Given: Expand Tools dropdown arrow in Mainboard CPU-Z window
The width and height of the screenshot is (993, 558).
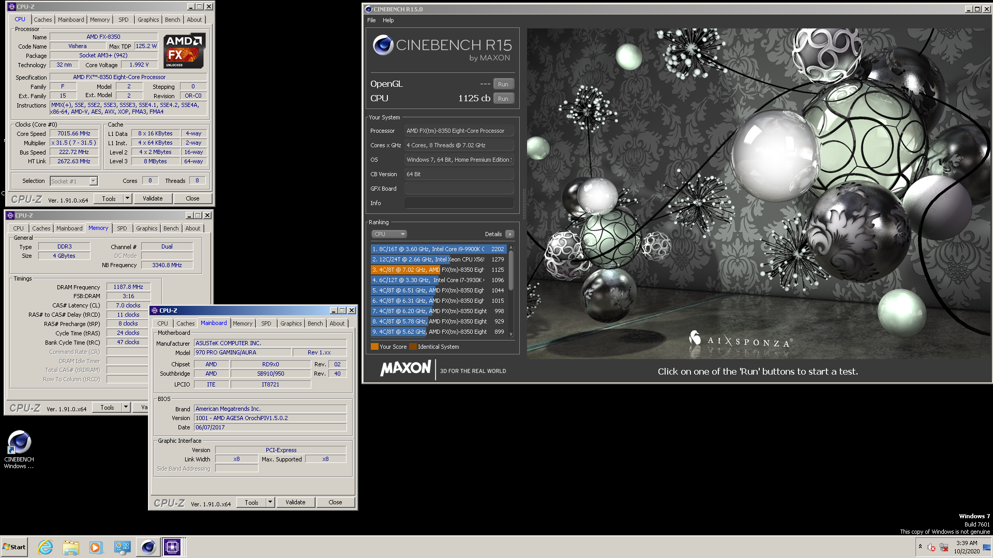Looking at the screenshot, I should (x=270, y=502).
